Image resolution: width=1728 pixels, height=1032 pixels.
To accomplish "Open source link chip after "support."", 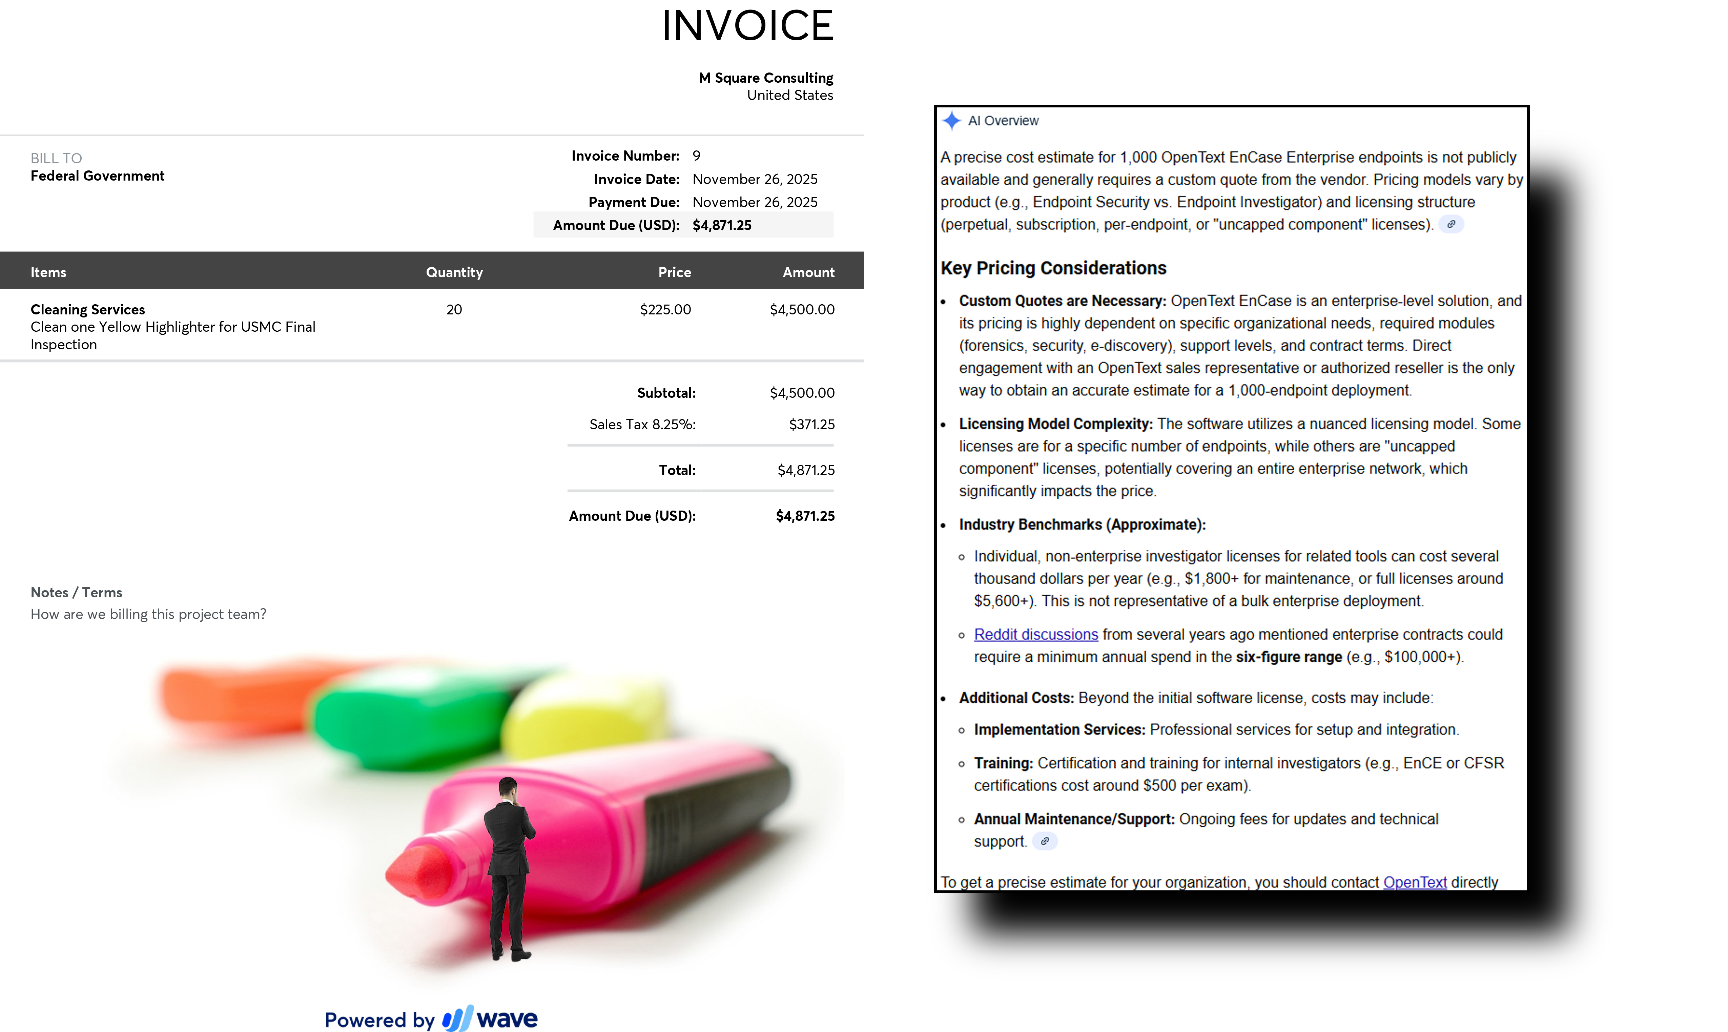I will [1045, 842].
